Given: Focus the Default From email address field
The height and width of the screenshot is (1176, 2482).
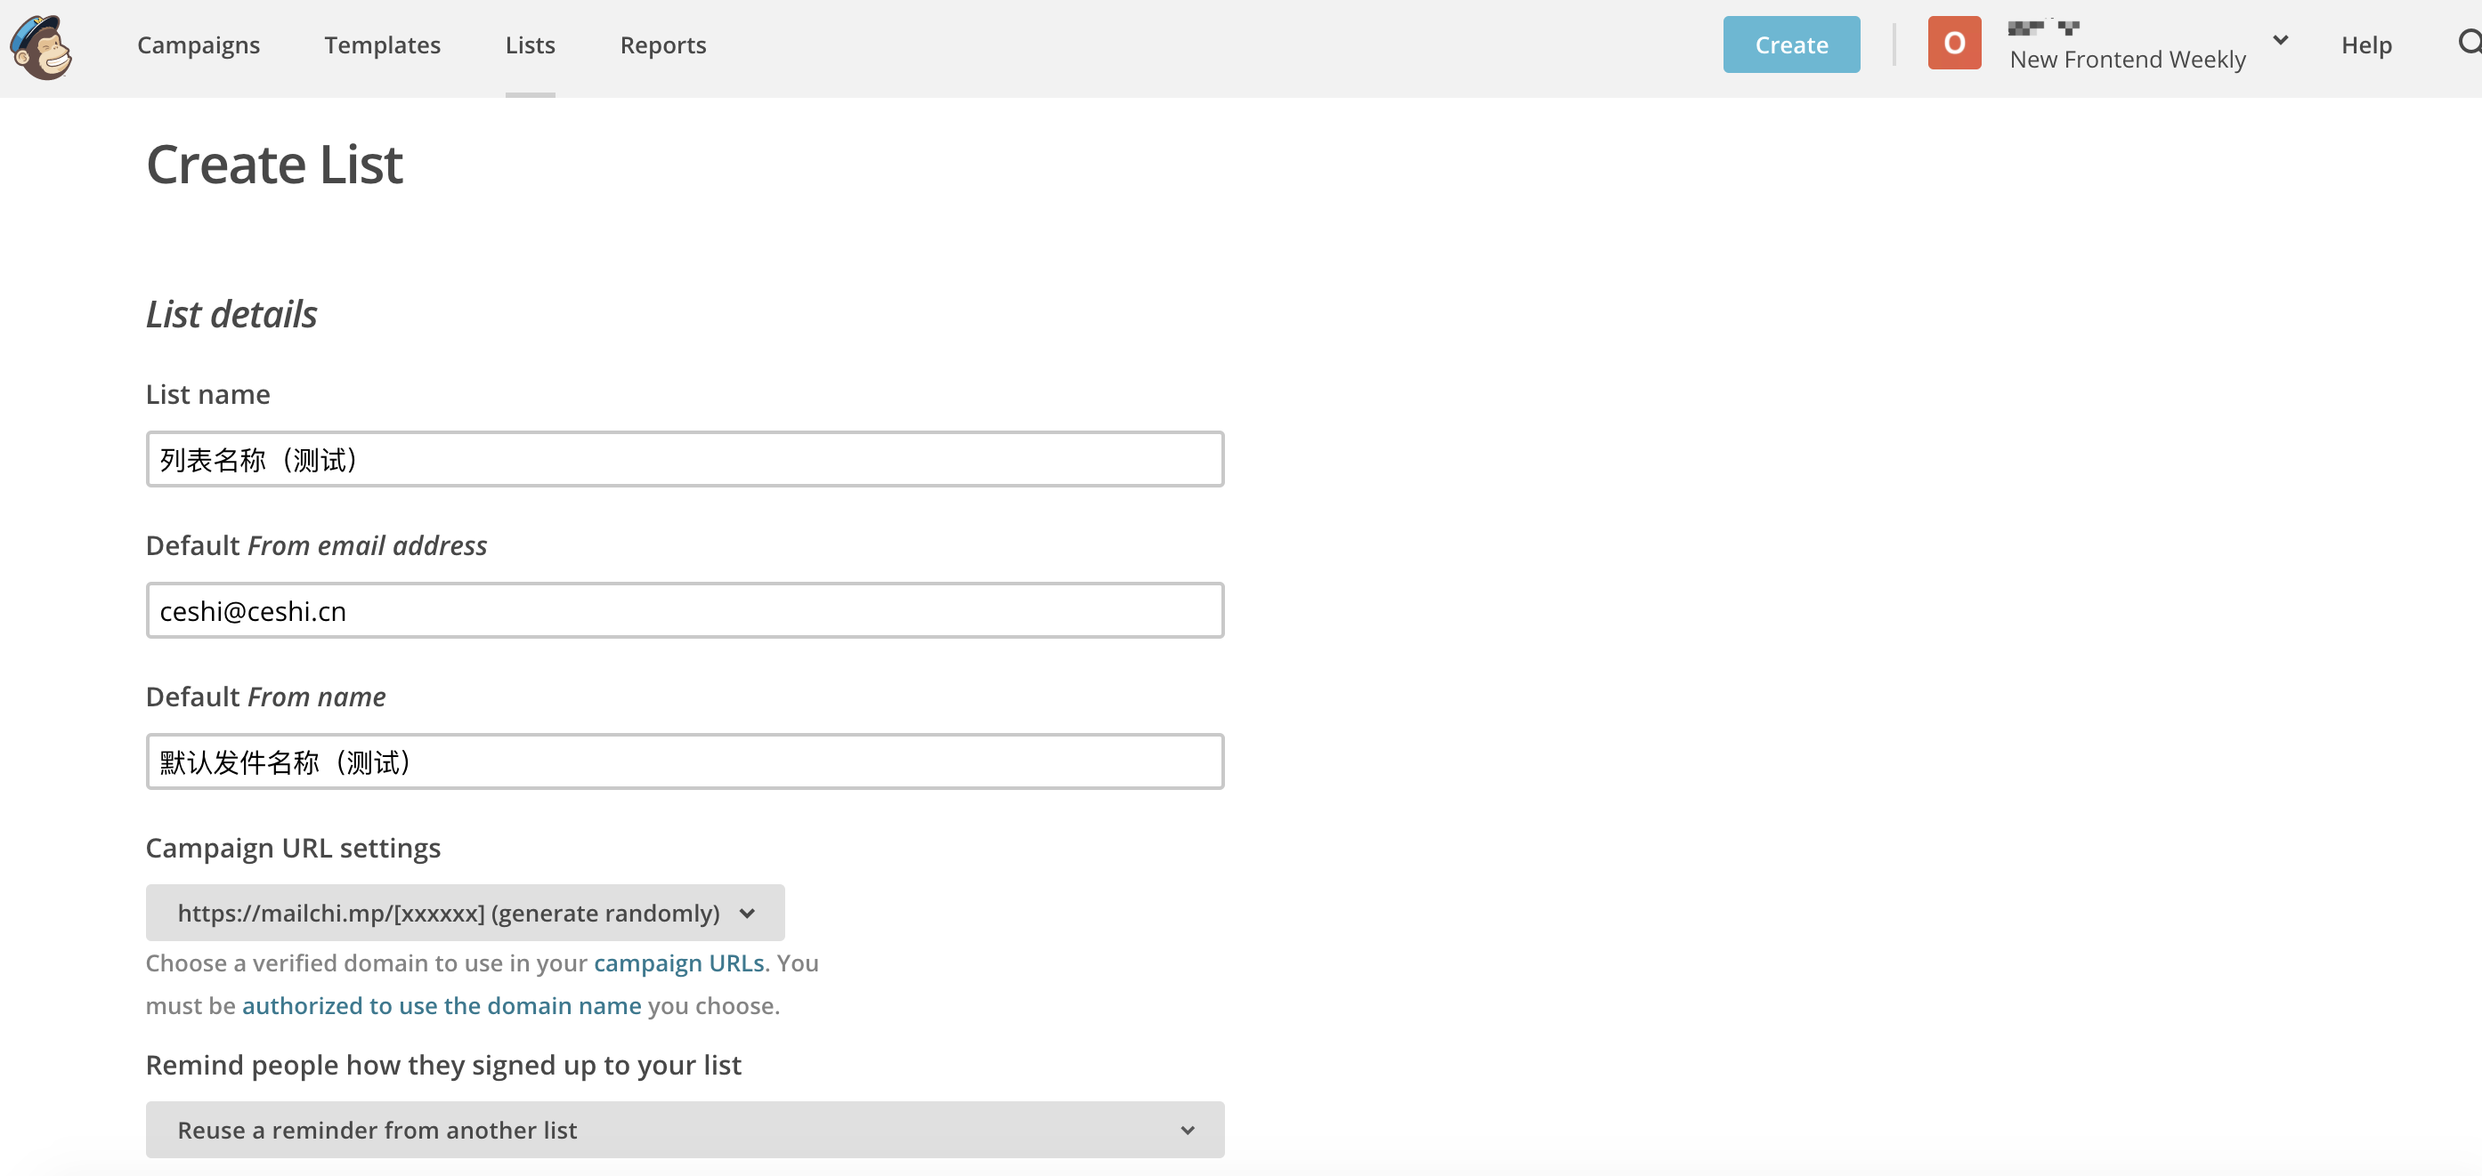Looking at the screenshot, I should (684, 610).
